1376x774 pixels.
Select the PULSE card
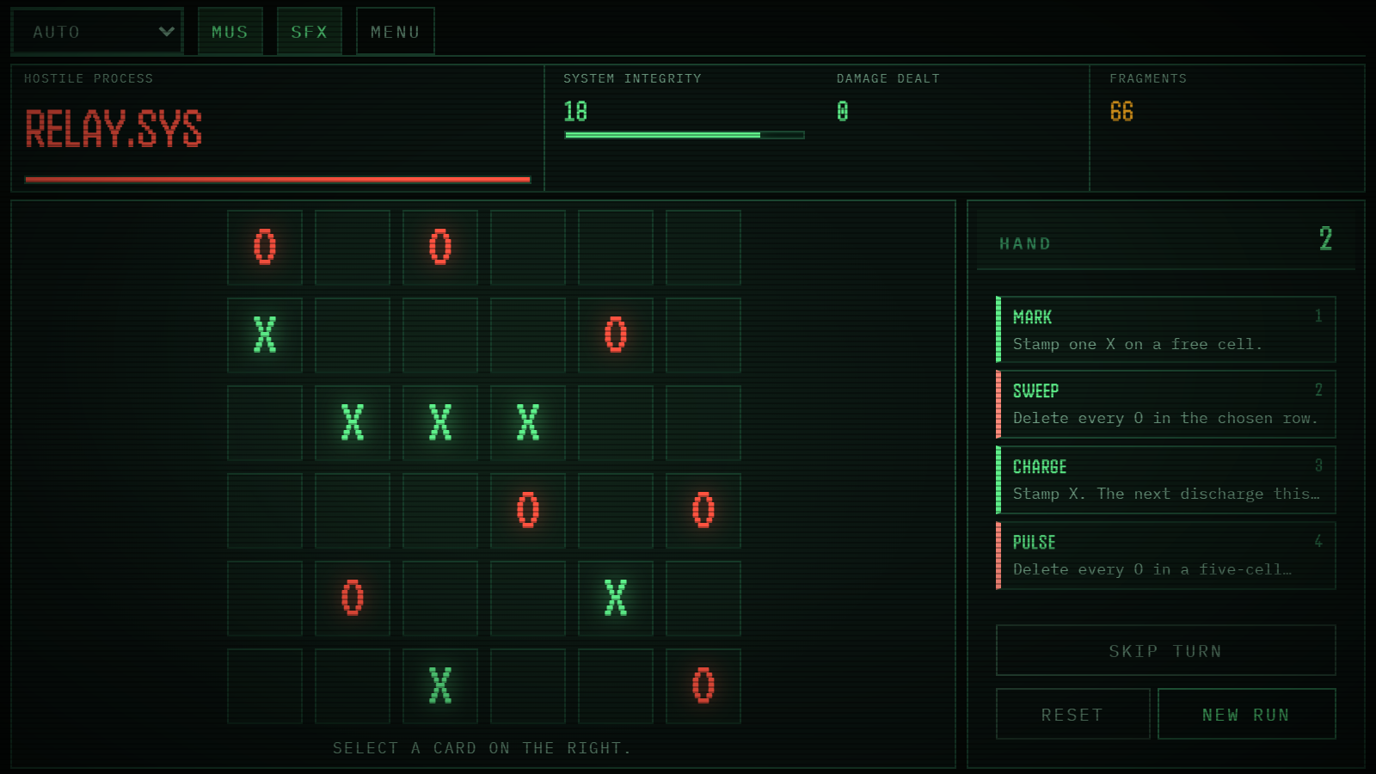(x=1165, y=556)
